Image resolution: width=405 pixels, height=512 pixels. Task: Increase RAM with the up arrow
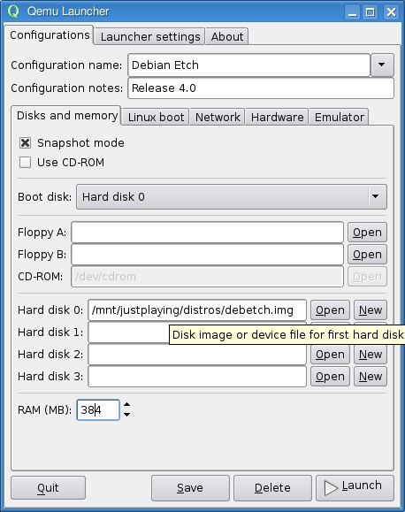(x=127, y=405)
